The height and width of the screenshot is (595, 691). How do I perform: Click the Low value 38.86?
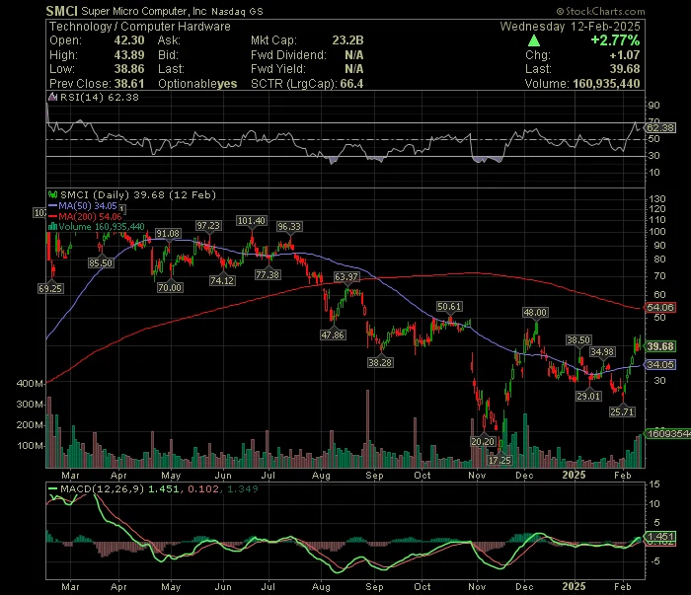129,69
